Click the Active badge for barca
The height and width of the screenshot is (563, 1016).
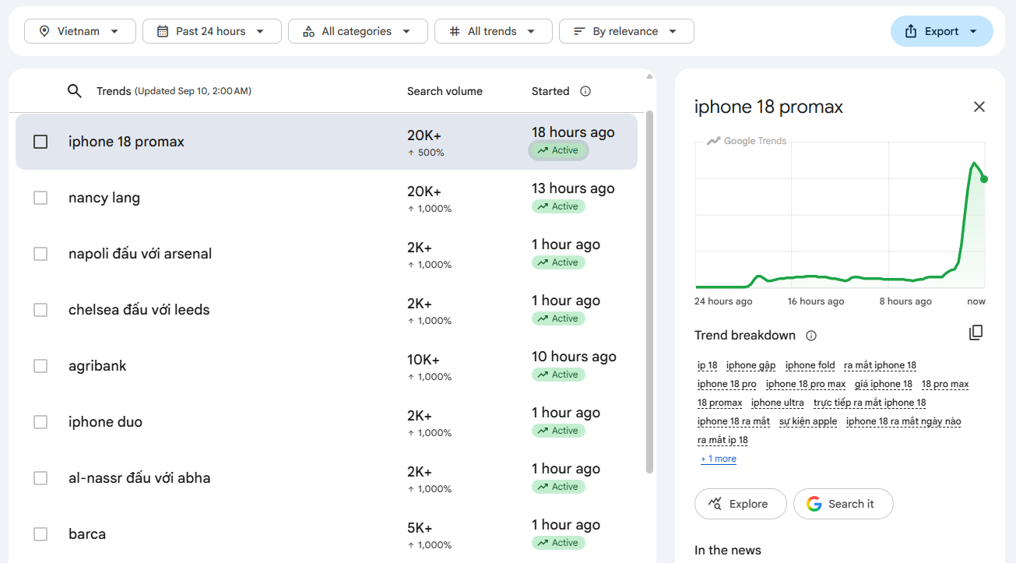tap(558, 543)
